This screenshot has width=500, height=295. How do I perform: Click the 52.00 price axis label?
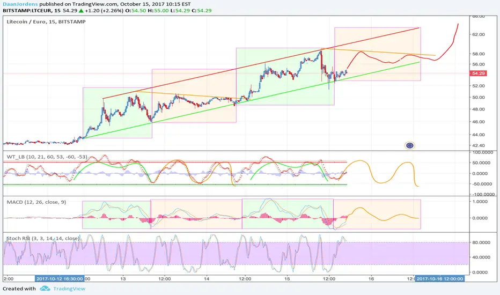pos(479,86)
